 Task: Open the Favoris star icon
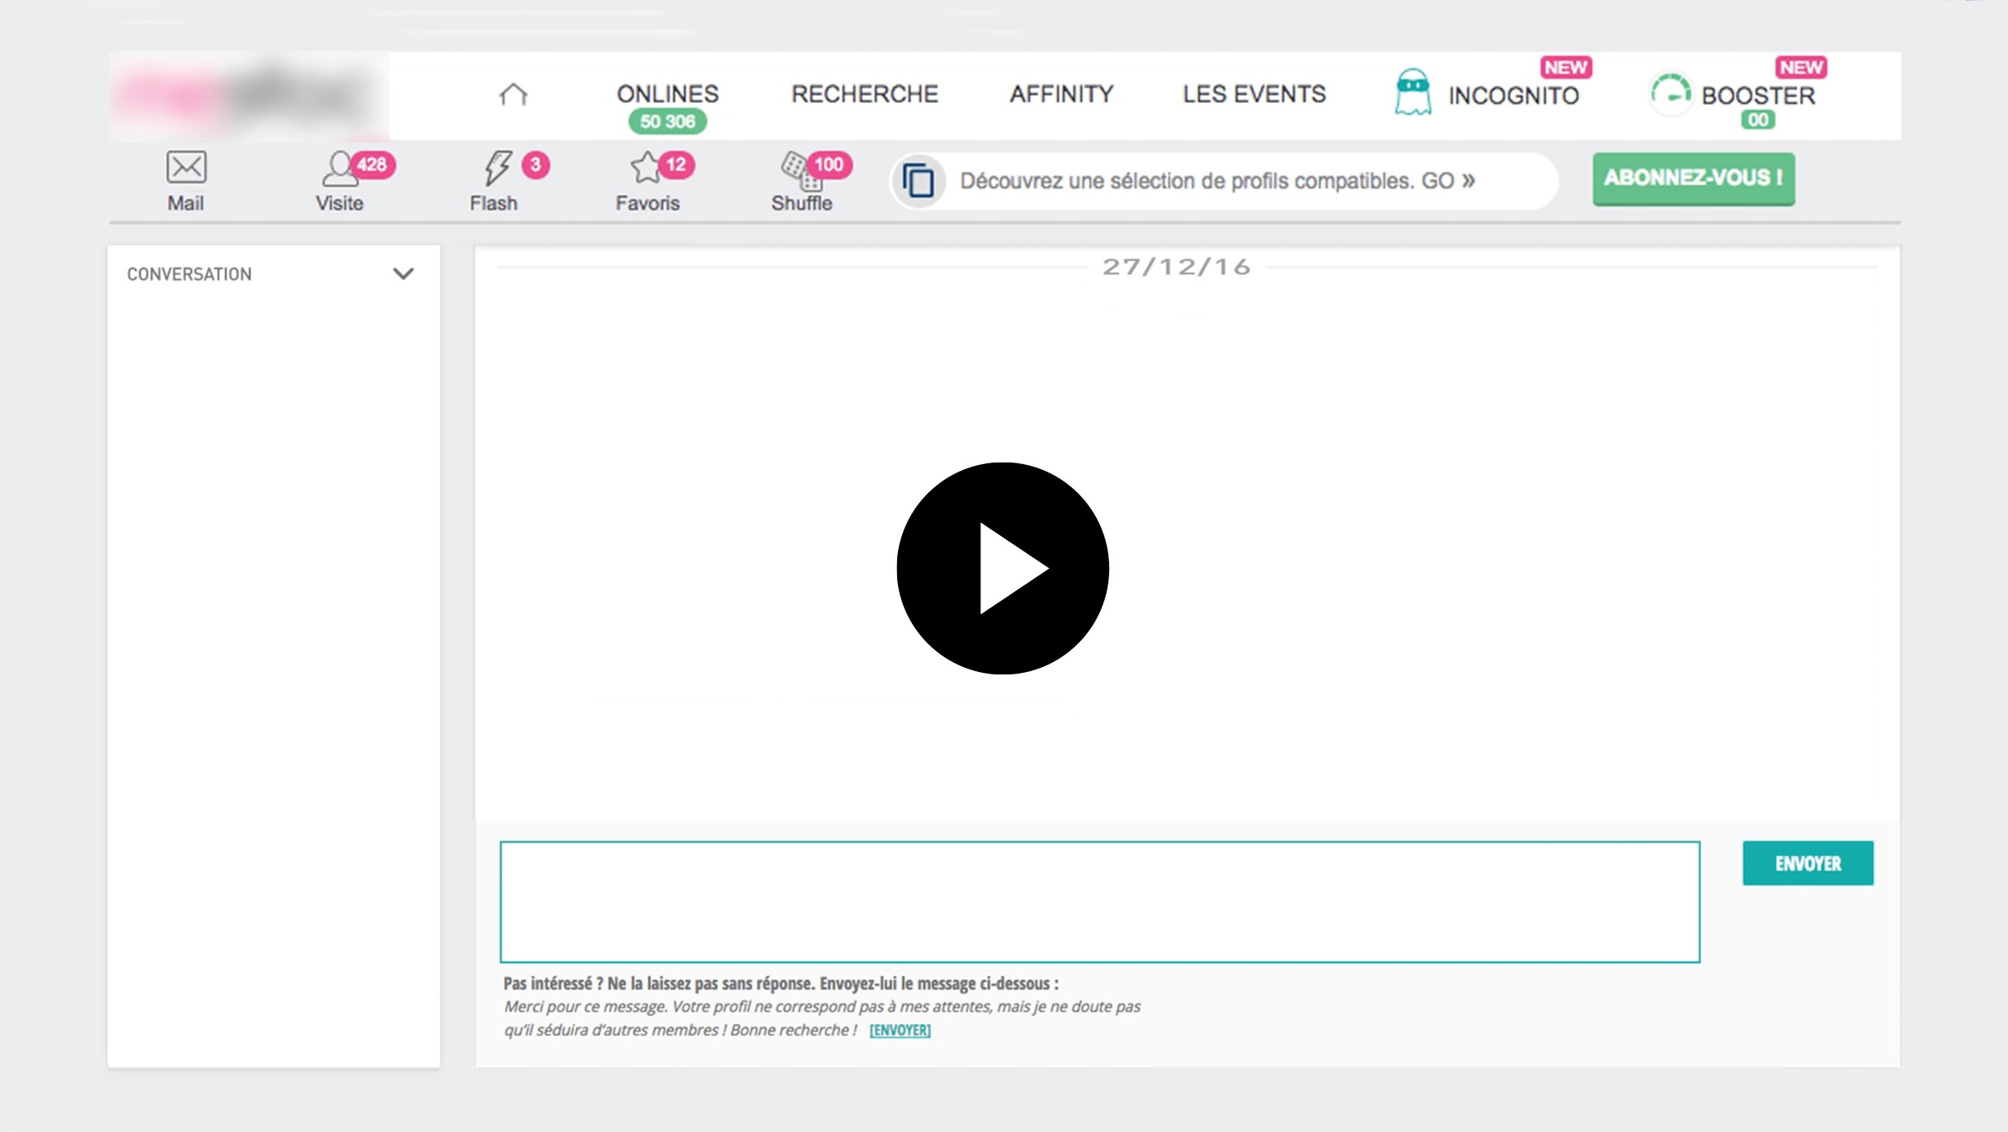pyautogui.click(x=645, y=167)
